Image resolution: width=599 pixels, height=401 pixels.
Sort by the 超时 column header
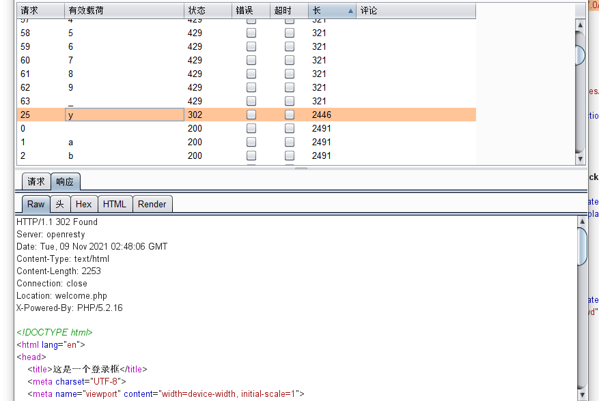(x=289, y=10)
